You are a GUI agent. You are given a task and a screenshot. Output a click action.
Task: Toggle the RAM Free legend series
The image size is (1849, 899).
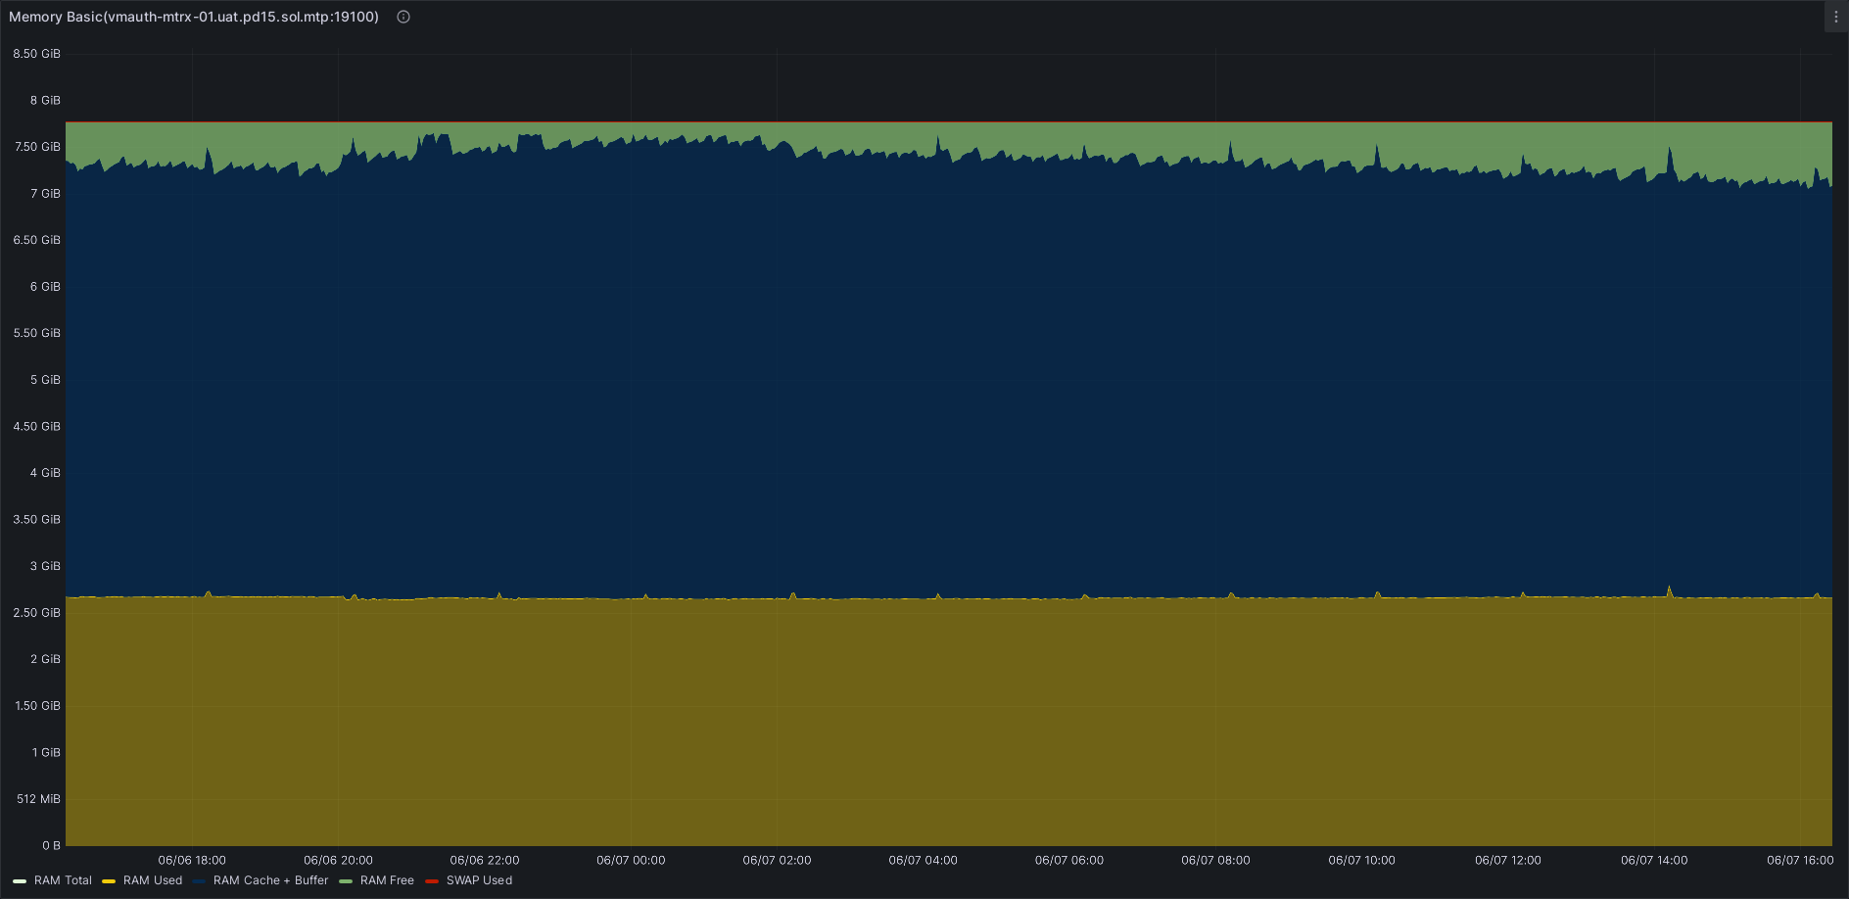(387, 880)
